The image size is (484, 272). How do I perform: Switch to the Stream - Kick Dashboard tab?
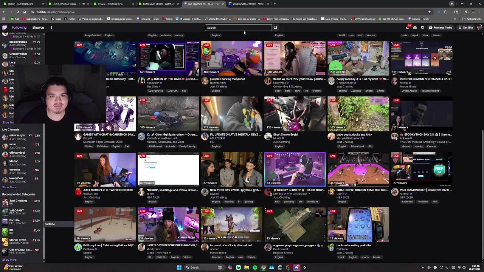[x=23, y=4]
